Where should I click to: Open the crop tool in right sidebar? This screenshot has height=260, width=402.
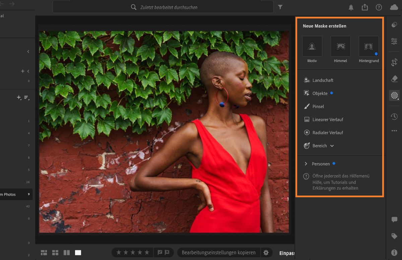click(394, 62)
